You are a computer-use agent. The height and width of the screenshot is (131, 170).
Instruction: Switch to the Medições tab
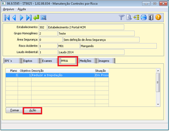pos(87,61)
